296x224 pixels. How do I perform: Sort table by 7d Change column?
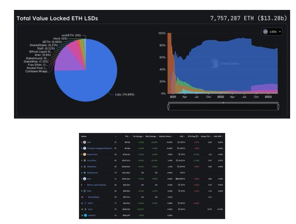tap(138, 136)
